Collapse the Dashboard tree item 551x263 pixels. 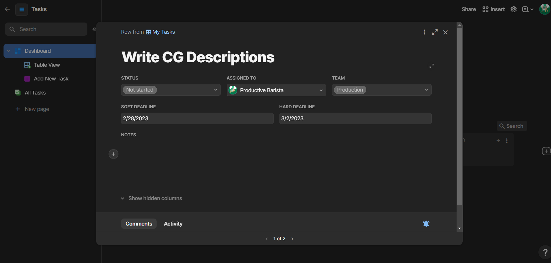[x=9, y=51]
